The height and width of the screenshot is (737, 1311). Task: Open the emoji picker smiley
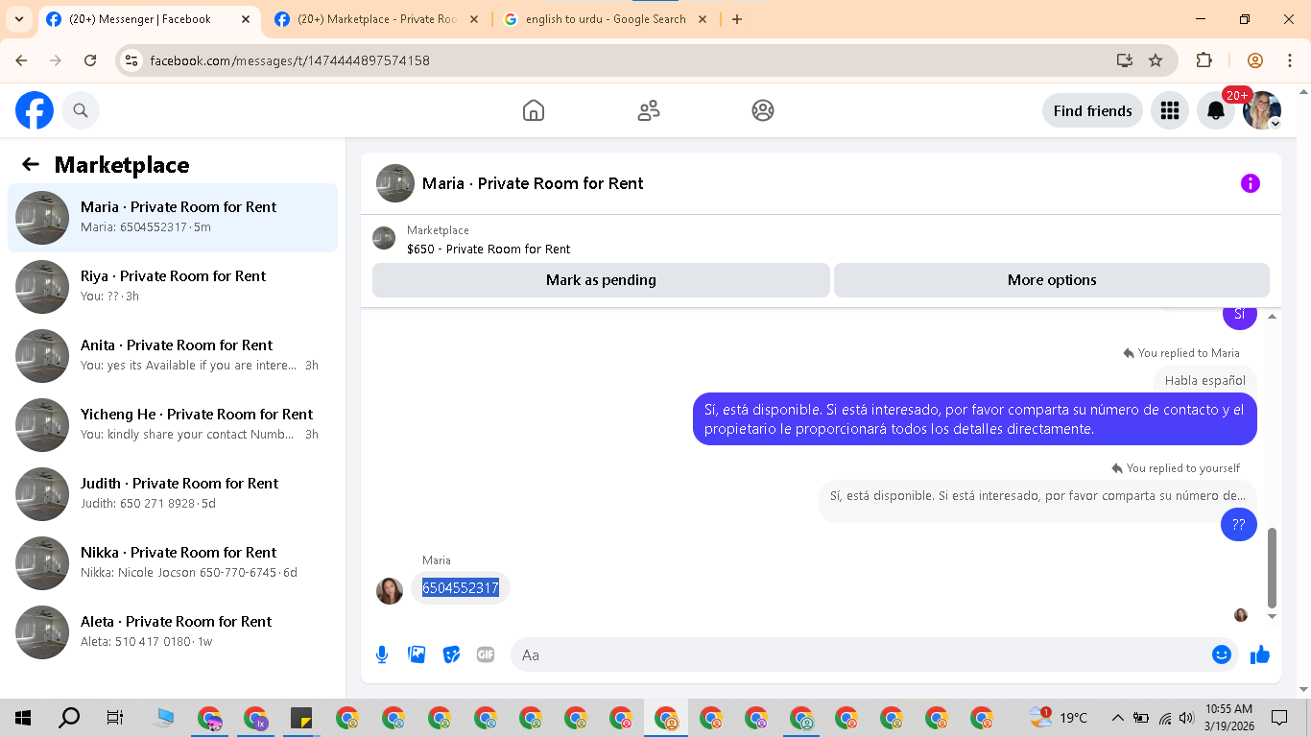[1222, 654]
